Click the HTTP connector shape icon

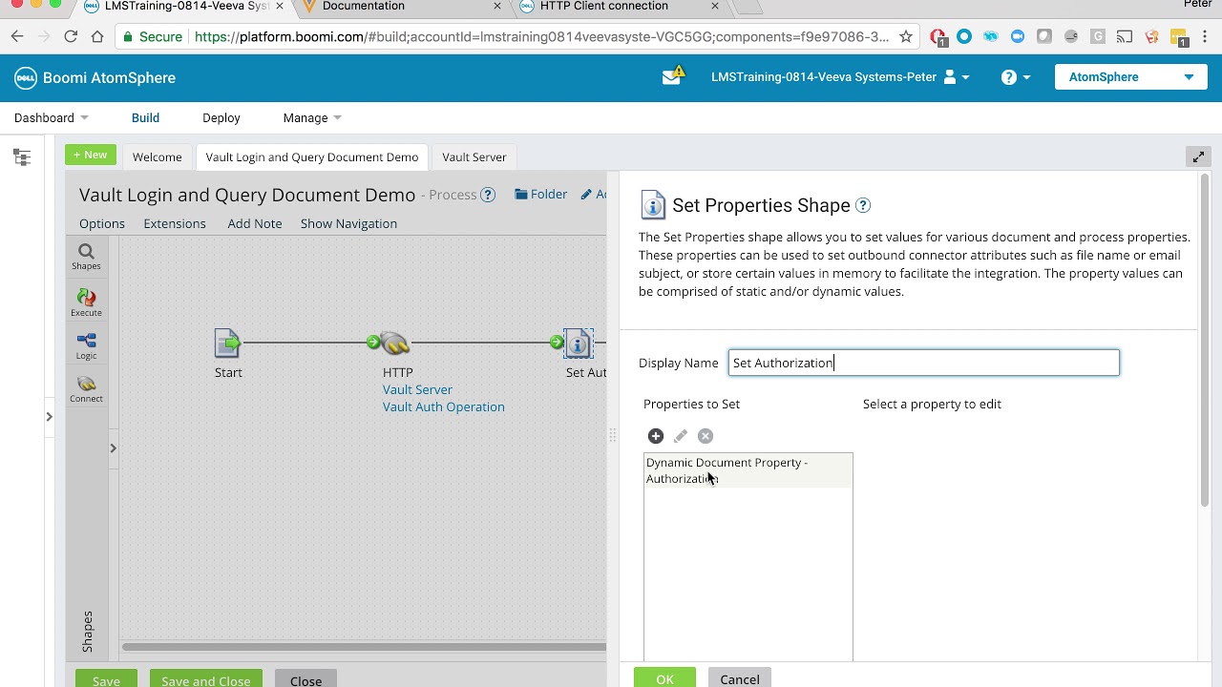(x=394, y=343)
